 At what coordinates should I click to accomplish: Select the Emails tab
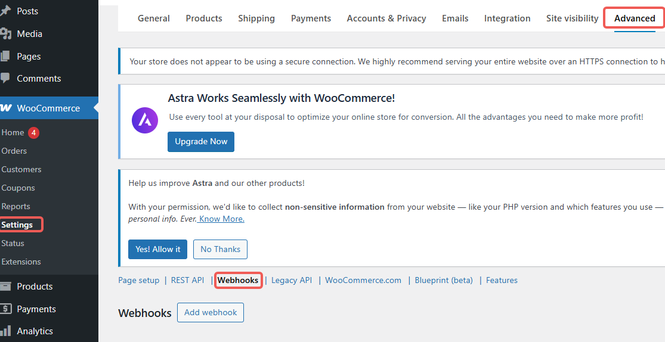[x=455, y=18]
